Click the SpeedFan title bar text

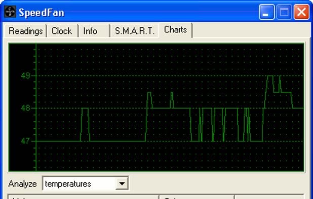click(42, 13)
